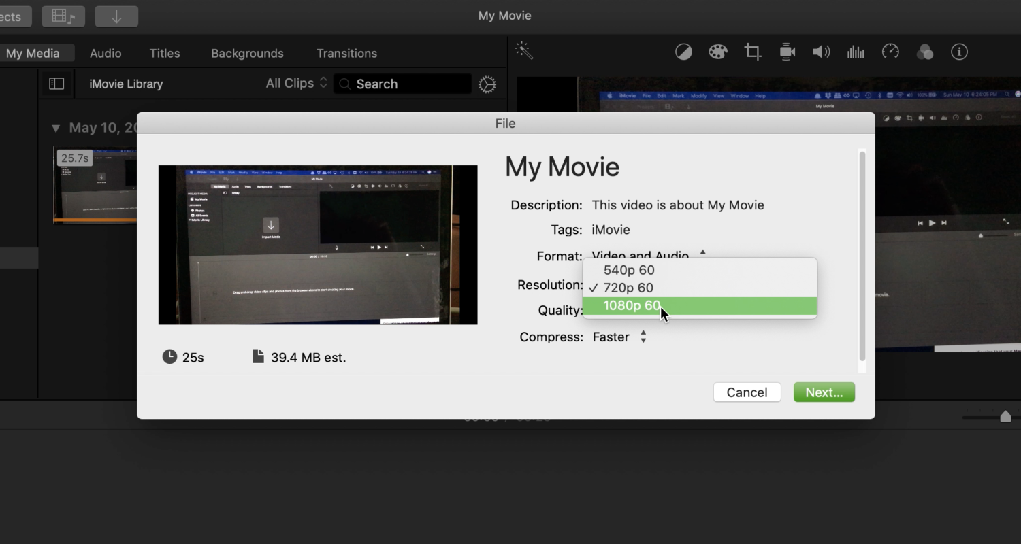Image resolution: width=1021 pixels, height=544 pixels.
Task: Open the clip information icon
Action: pos(960,52)
